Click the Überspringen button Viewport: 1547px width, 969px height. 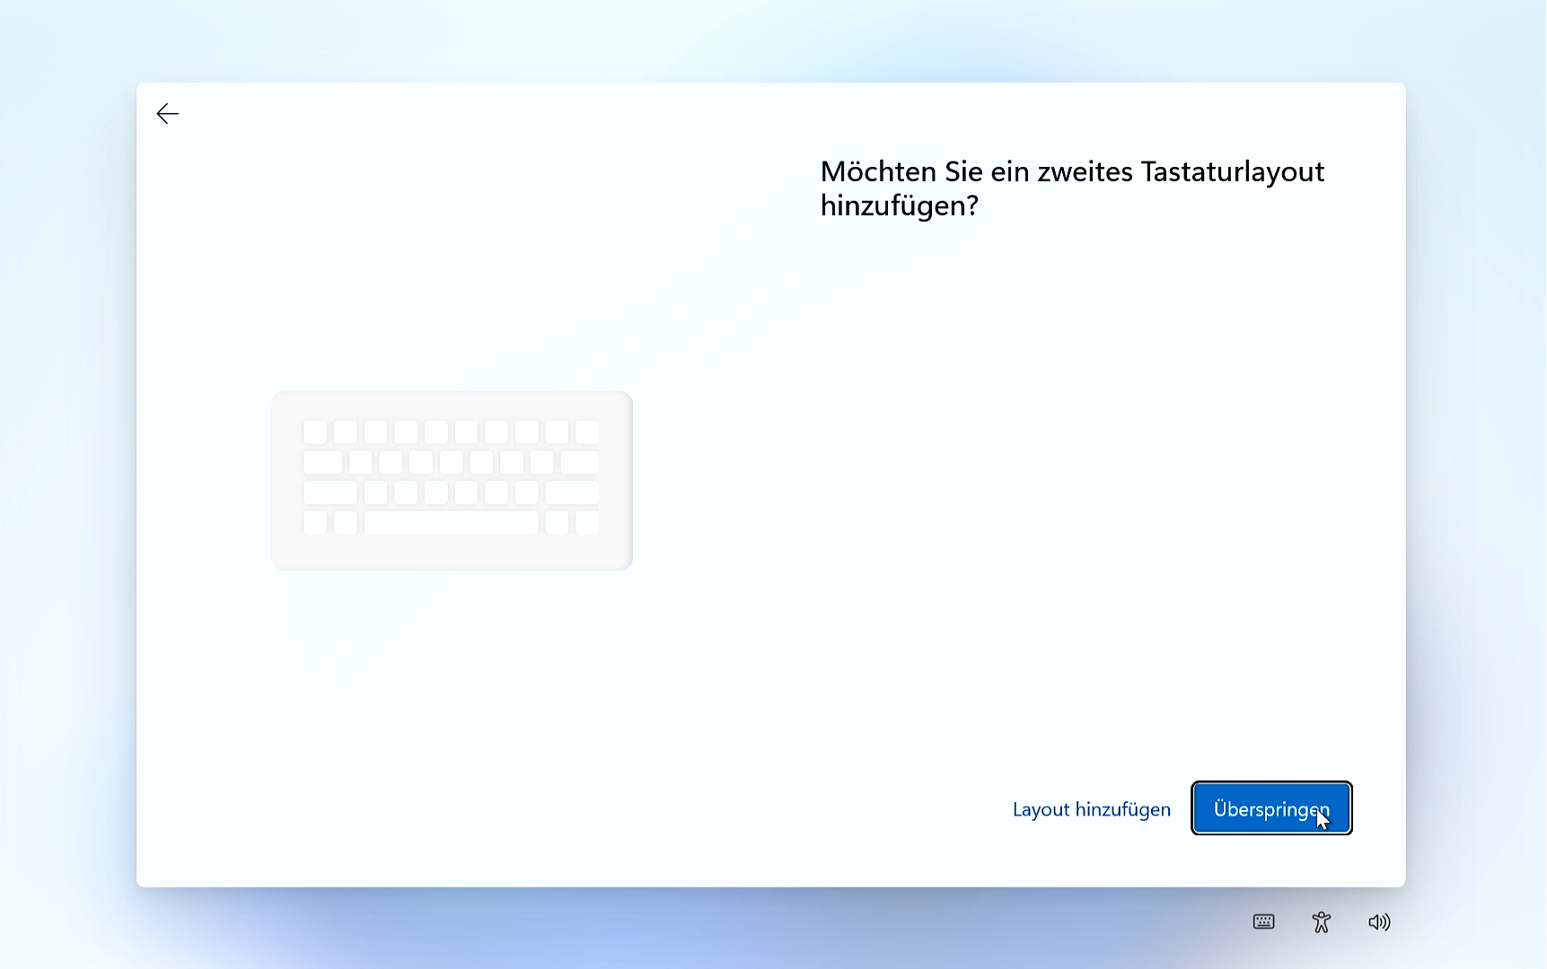point(1271,808)
